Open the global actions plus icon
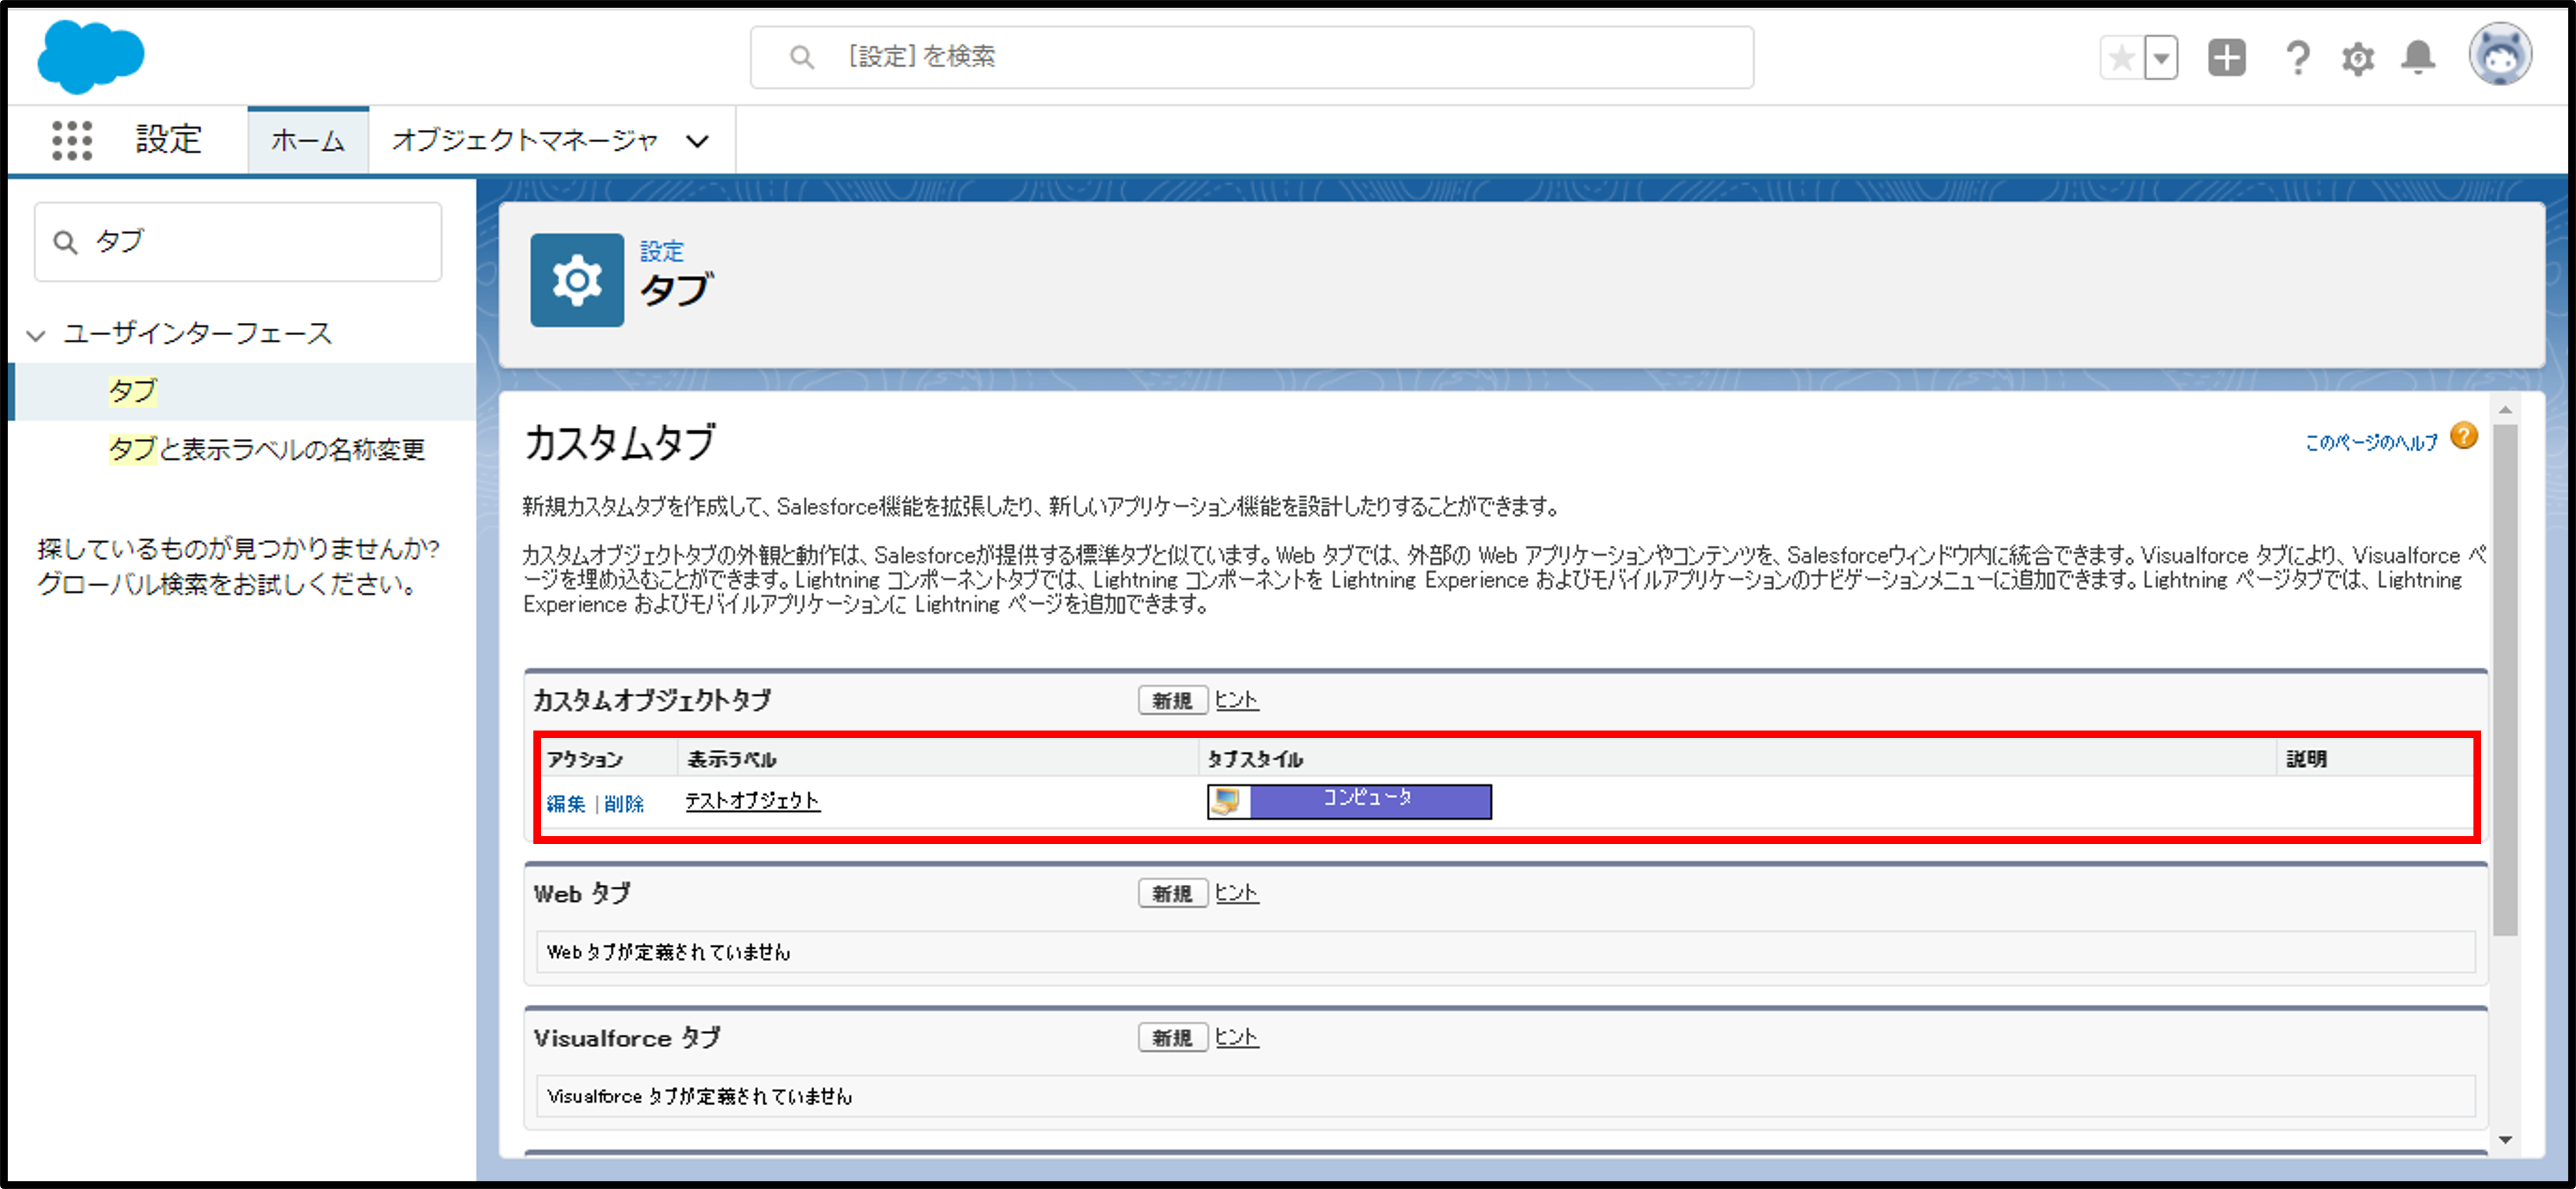Image resolution: width=2576 pixels, height=1189 pixels. (x=2226, y=58)
